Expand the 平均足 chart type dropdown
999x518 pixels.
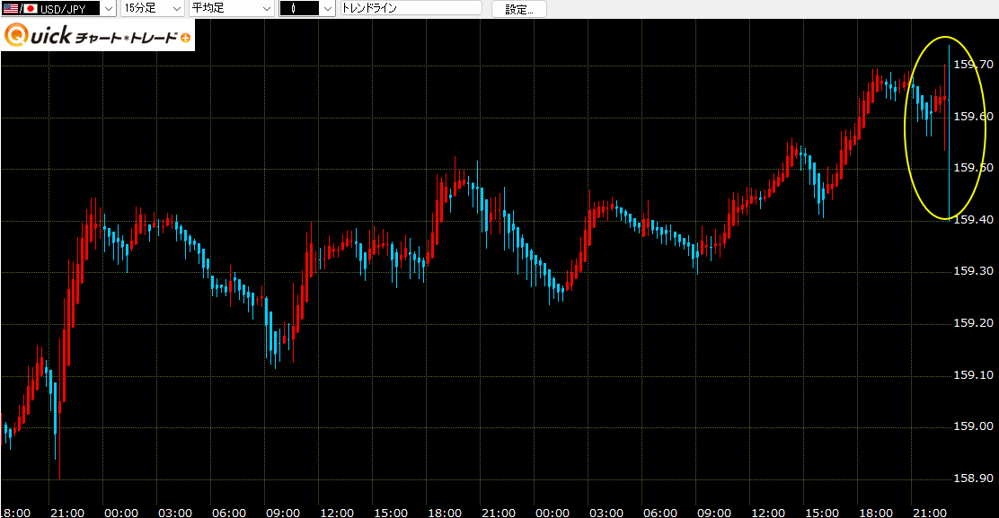232,8
